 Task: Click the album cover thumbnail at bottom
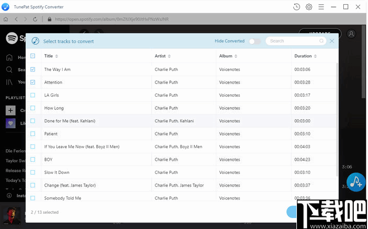(x=12, y=216)
